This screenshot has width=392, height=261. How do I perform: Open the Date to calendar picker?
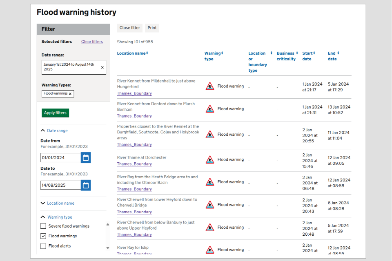tap(86, 186)
